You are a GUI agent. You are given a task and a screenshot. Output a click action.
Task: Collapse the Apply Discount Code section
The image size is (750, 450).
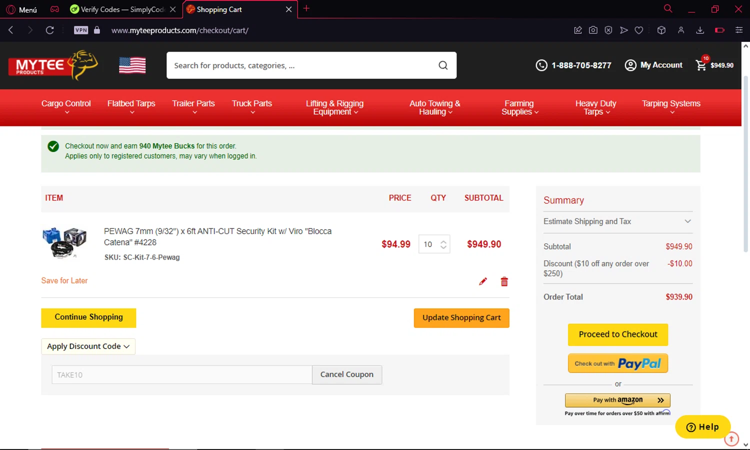click(x=88, y=346)
